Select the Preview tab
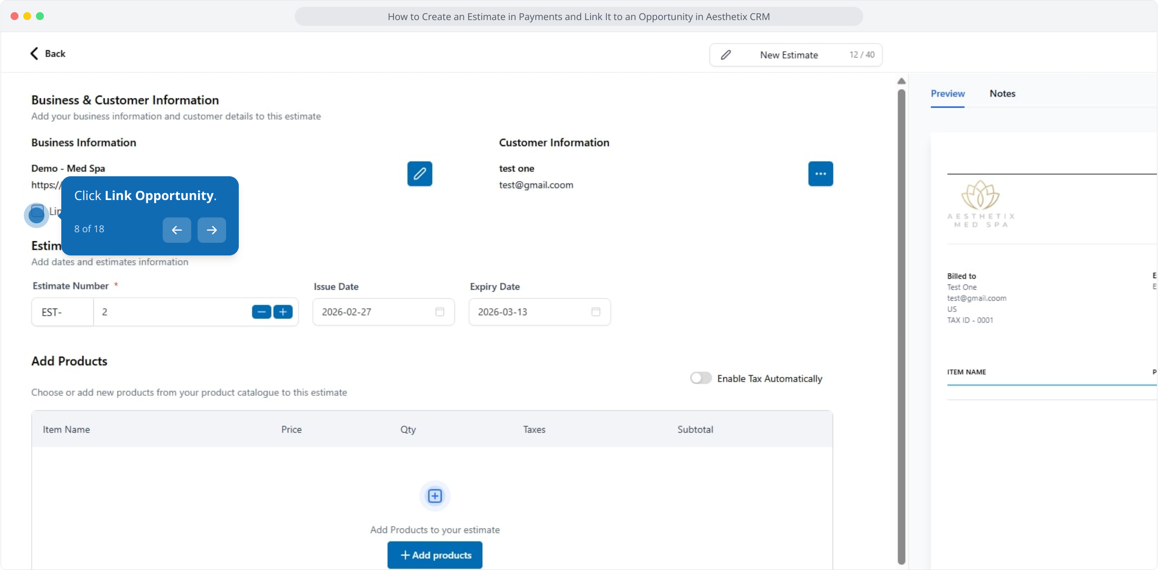This screenshot has height=570, width=1158. [947, 93]
